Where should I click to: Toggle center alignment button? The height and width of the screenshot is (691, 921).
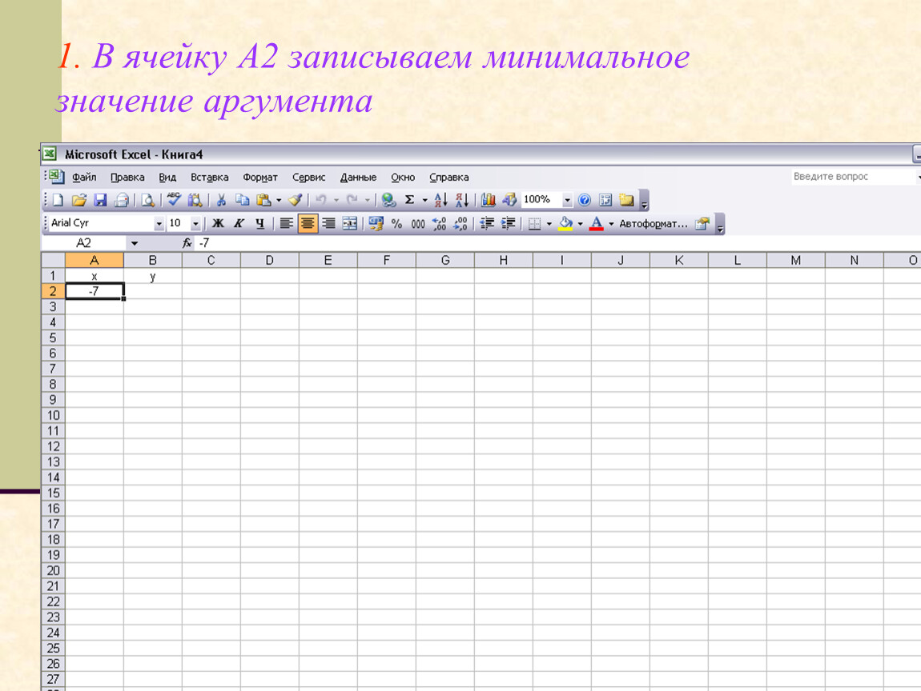coord(308,223)
